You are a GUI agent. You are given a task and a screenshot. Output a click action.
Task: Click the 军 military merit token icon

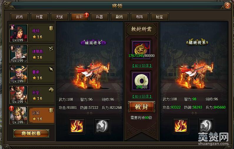141,50
